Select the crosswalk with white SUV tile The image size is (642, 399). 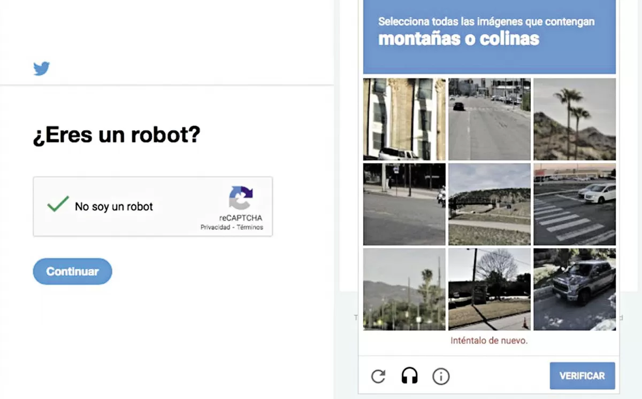pos(574,204)
